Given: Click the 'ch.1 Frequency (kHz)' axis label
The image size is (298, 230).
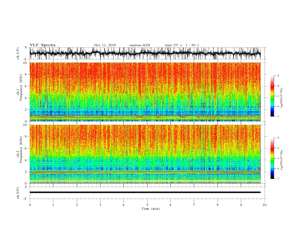Looking at the screenshot, I should (x=20, y=88).
